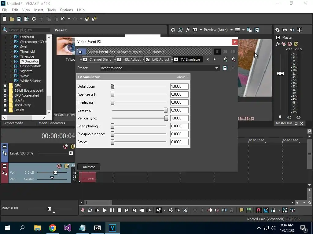Click About in TV Simulator header
Screen dimensions: 313x234
click(x=181, y=77)
